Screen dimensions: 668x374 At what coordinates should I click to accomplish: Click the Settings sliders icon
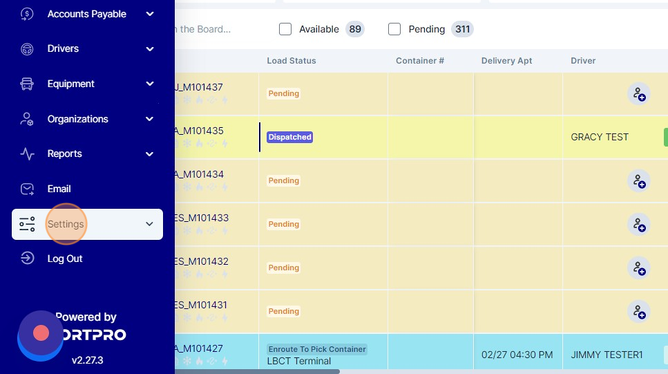[x=27, y=224]
